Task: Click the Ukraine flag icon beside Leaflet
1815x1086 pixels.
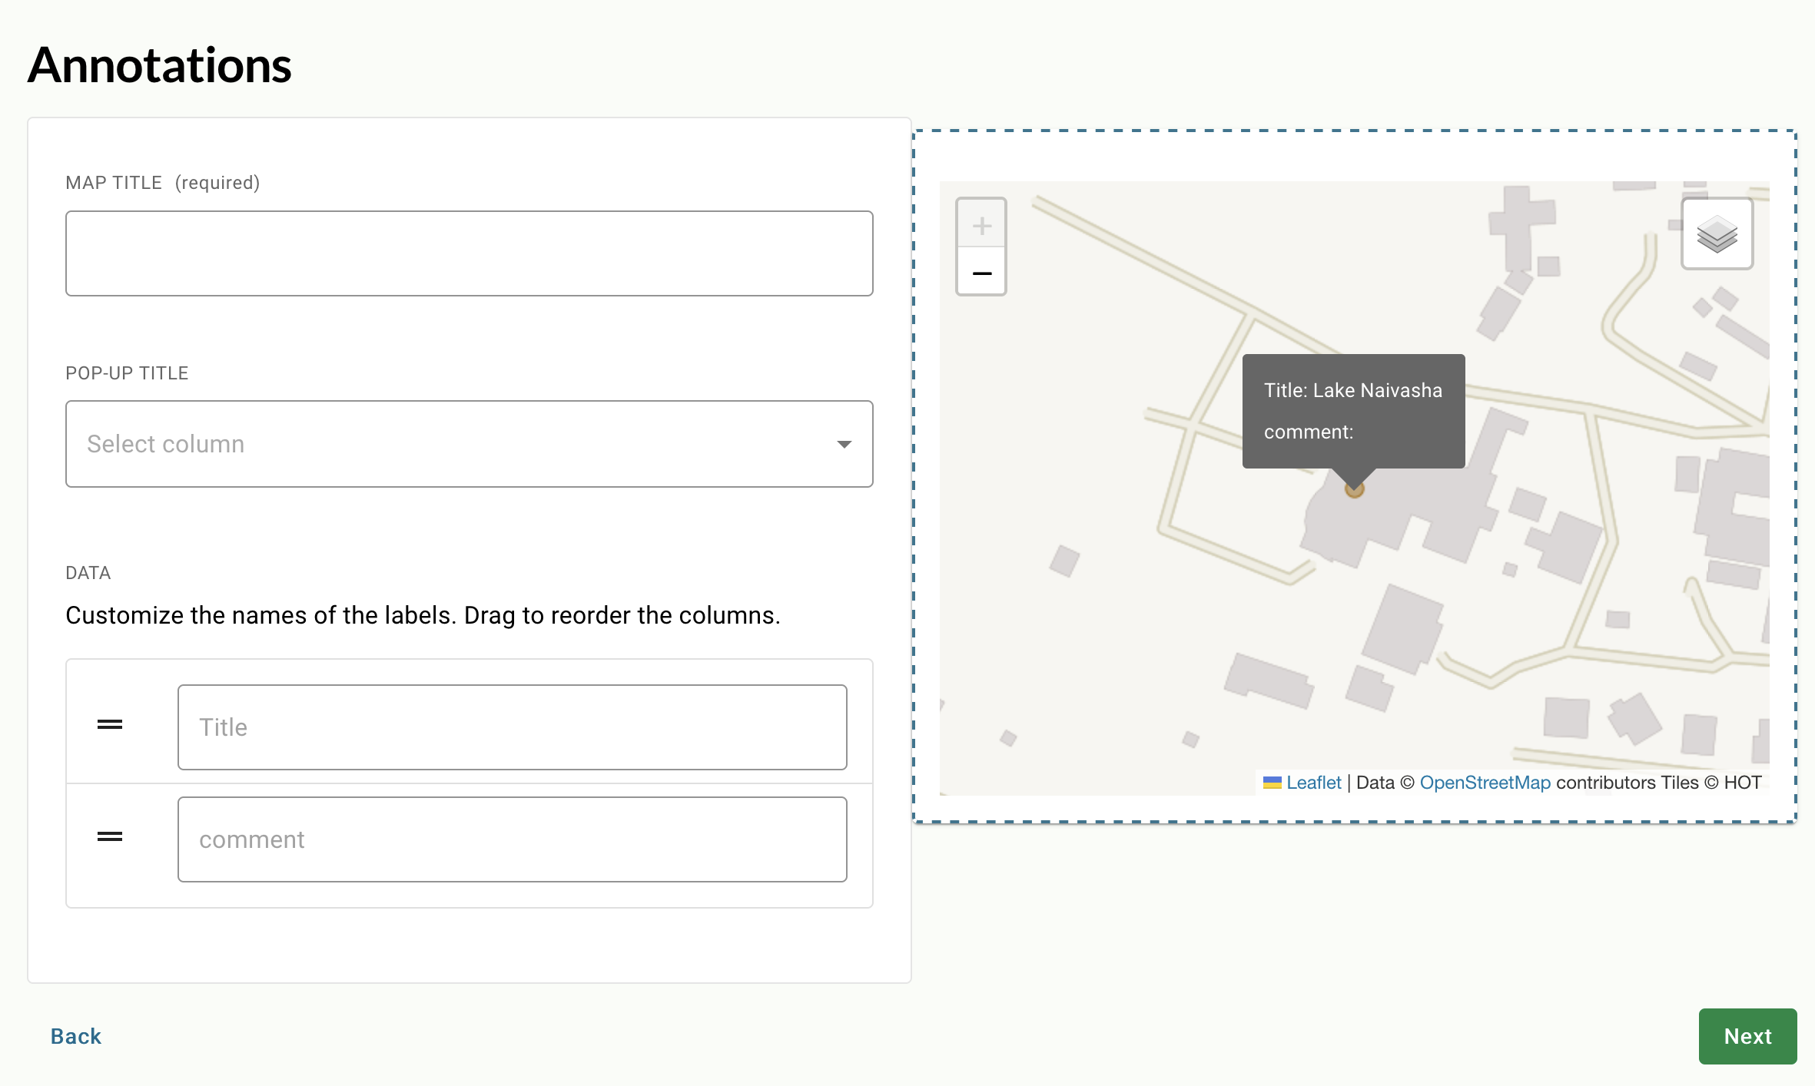Action: [1272, 782]
